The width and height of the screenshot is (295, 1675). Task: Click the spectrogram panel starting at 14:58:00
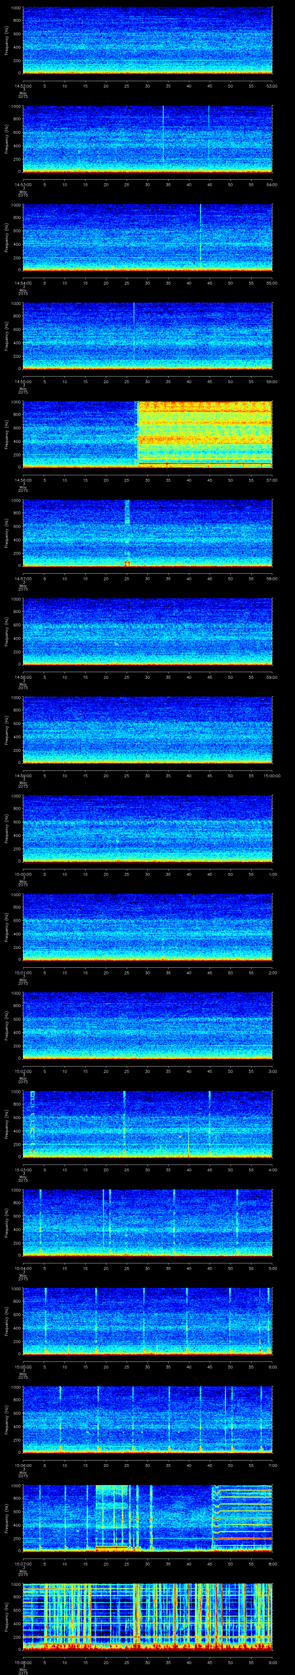[x=148, y=631]
